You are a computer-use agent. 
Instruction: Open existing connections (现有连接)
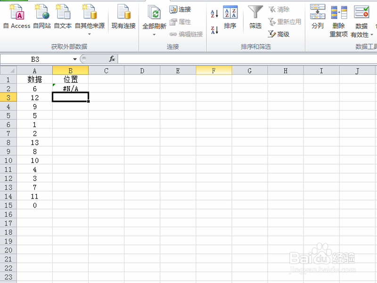123,17
